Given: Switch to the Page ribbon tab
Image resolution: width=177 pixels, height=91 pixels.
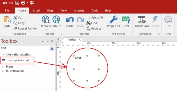Looking at the screenshot, I should point(50,10).
